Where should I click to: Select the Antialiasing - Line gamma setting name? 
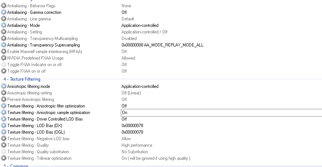point(29,19)
